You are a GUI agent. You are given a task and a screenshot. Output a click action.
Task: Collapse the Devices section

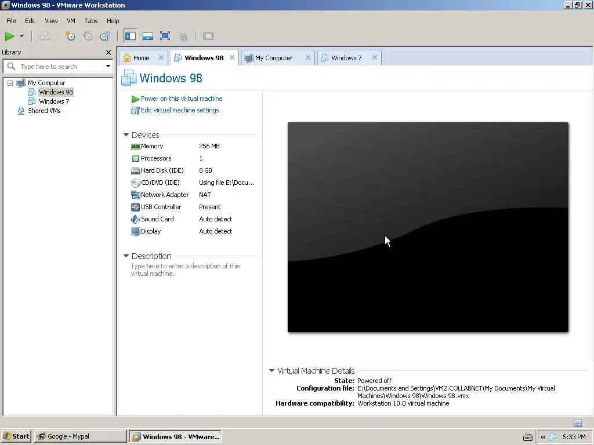126,134
